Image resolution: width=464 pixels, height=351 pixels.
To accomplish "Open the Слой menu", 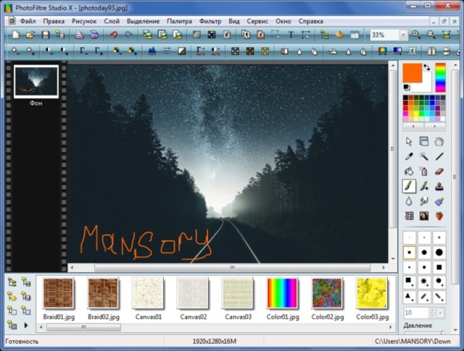I will click(x=112, y=21).
